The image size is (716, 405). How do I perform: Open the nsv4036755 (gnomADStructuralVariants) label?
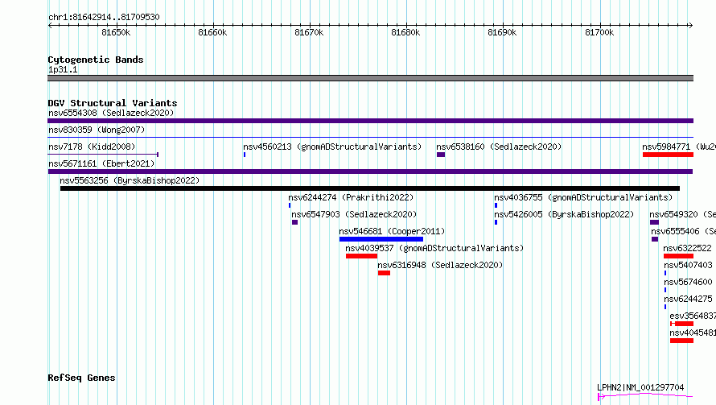583,197
